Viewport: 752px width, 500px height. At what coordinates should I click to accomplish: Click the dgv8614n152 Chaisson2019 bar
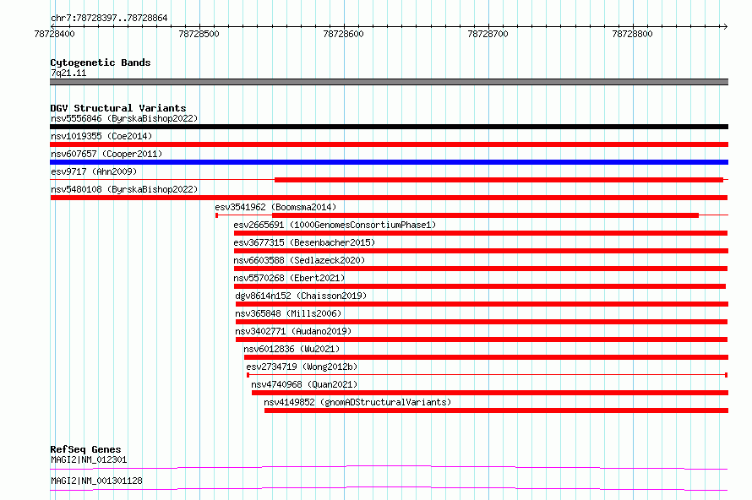482,304
